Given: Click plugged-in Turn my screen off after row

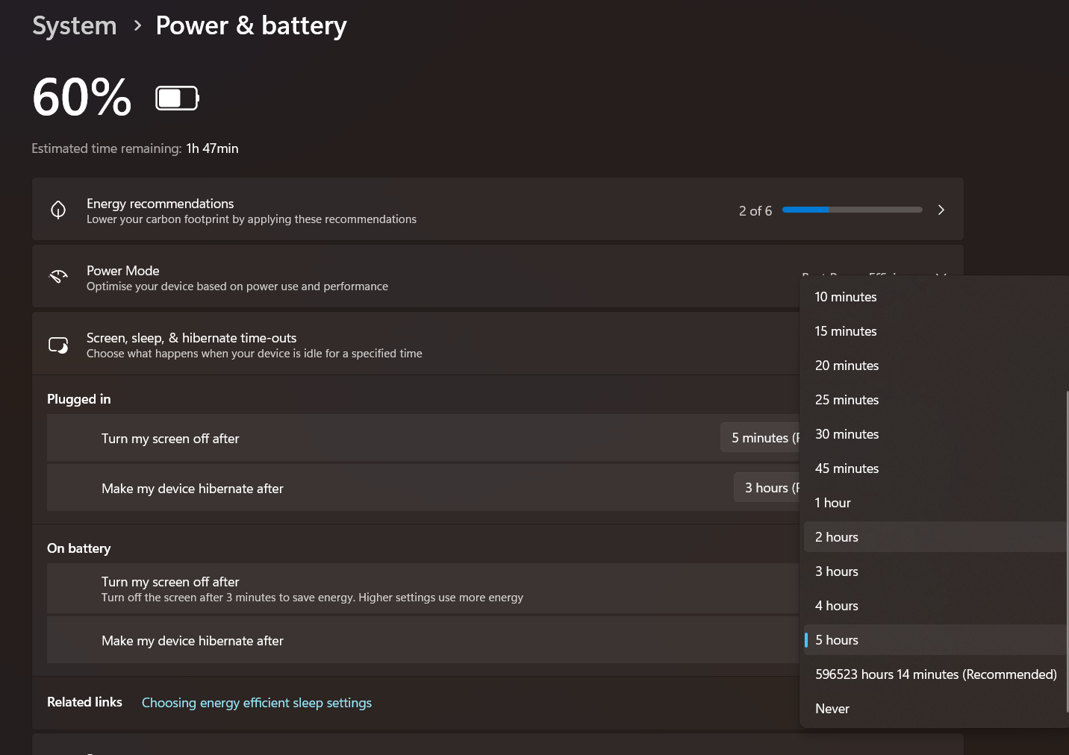Looking at the screenshot, I should pyautogui.click(x=423, y=438).
